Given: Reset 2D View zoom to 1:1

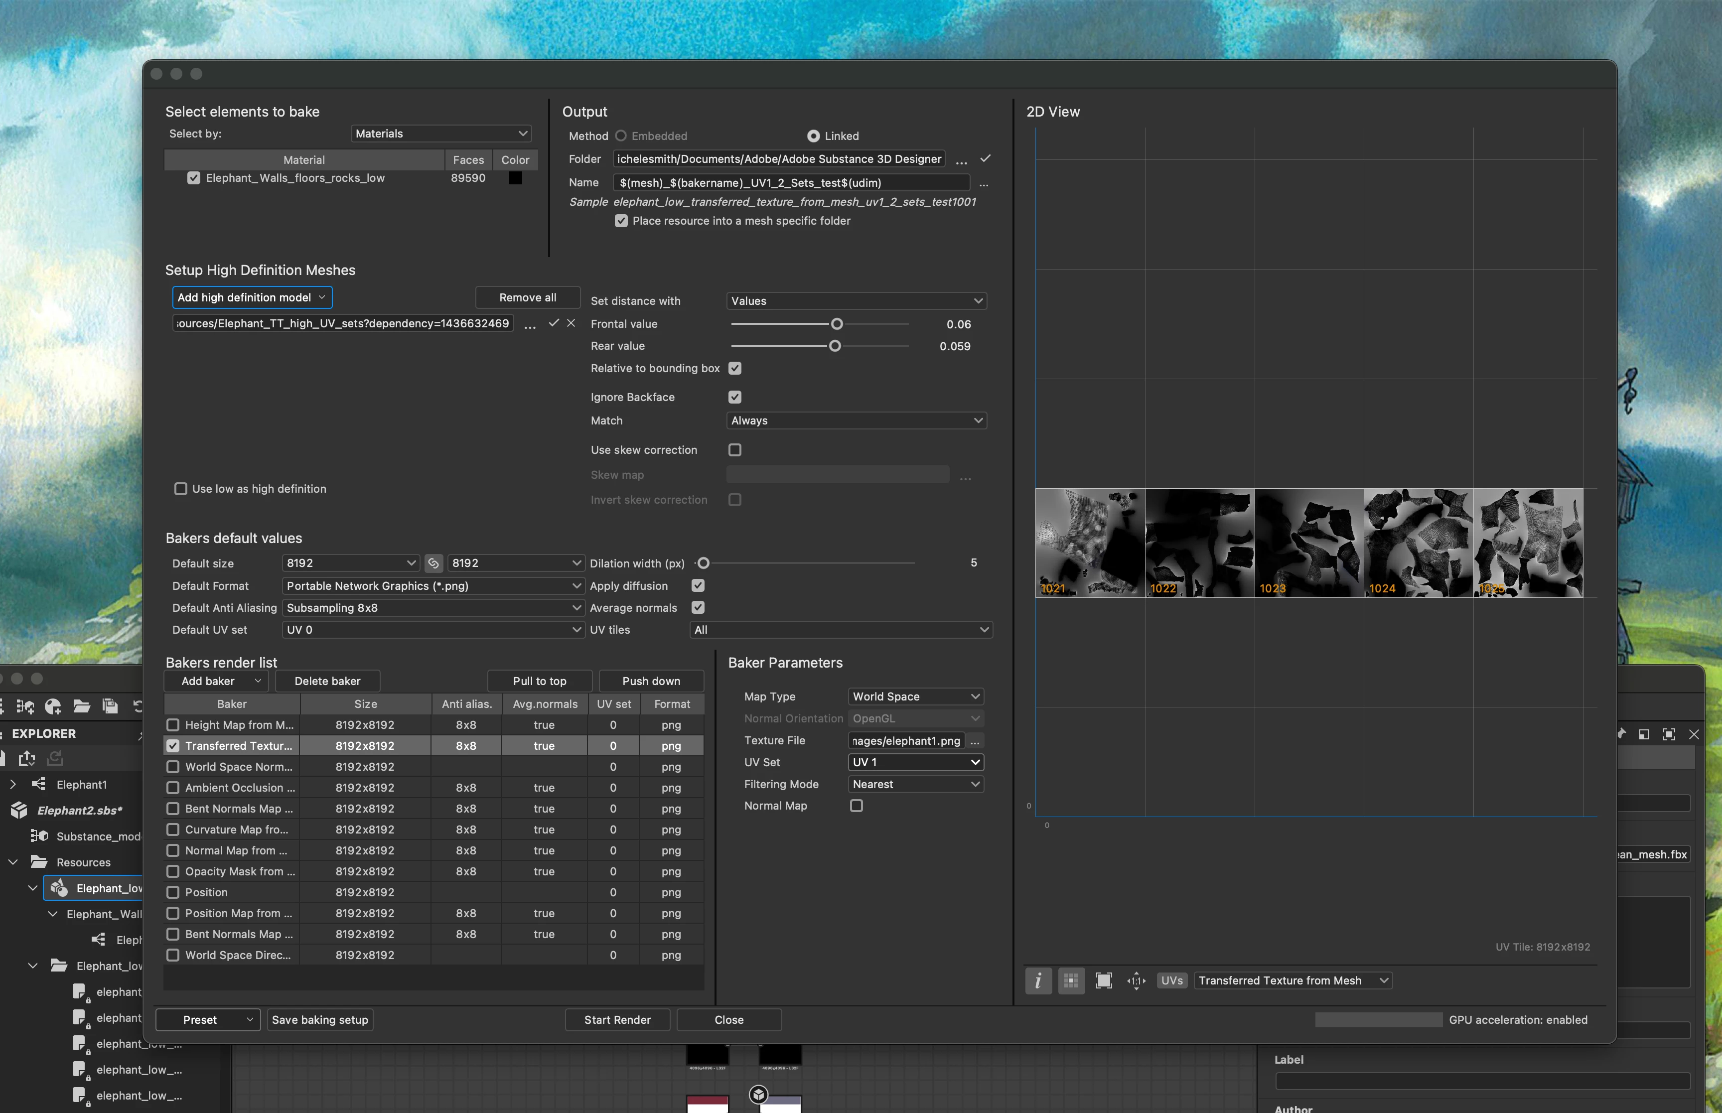Looking at the screenshot, I should 1136,981.
